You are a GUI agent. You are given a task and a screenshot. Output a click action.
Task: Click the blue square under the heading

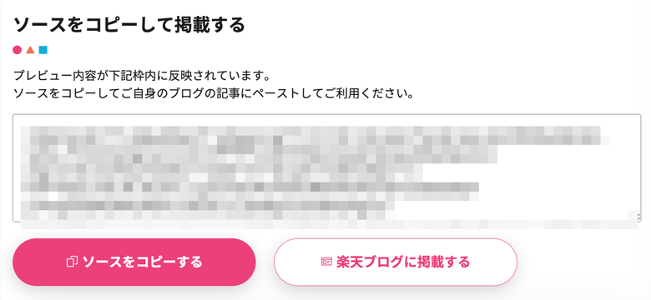[x=43, y=50]
